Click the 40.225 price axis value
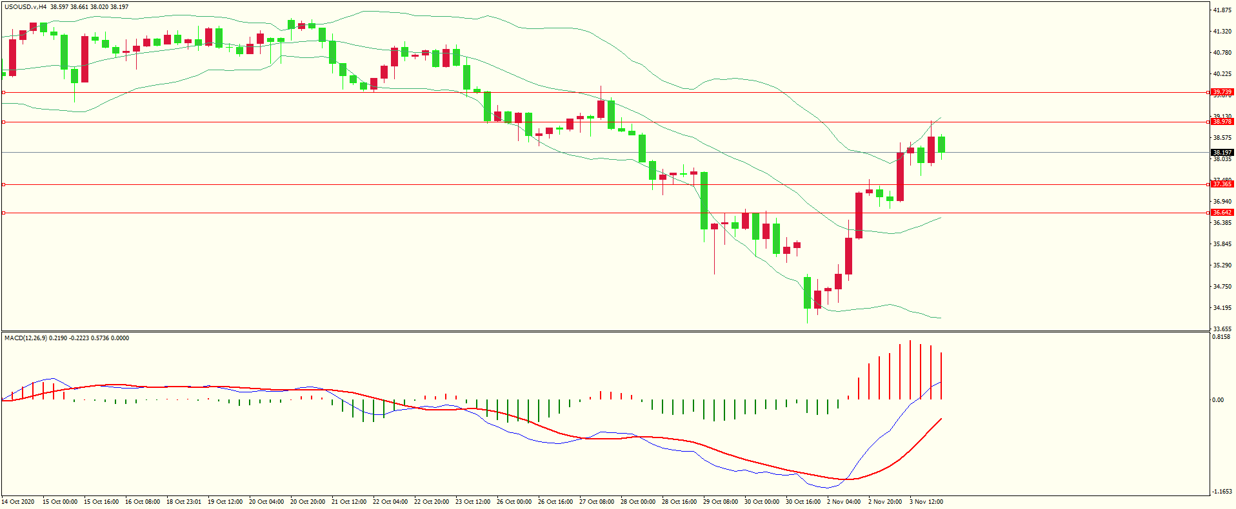Screen dimensions: 1236x509 (x=1222, y=74)
